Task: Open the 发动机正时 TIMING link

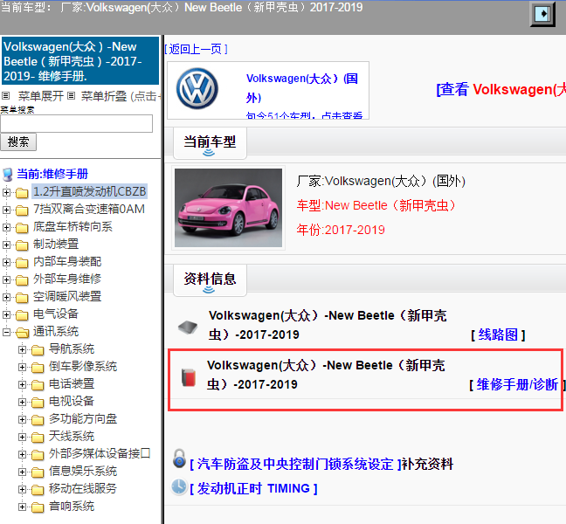Action: 253,489
